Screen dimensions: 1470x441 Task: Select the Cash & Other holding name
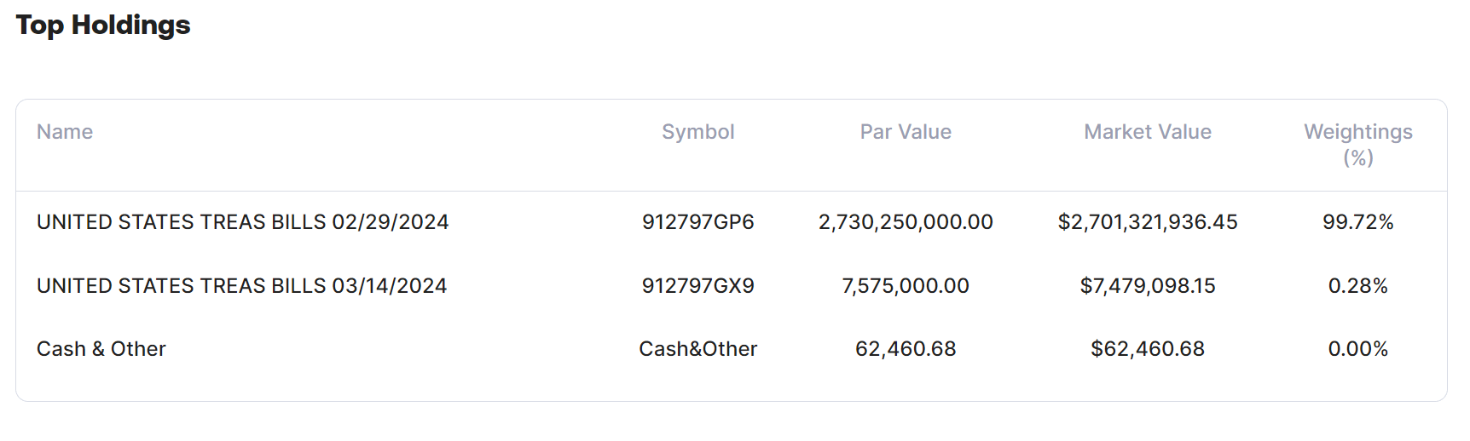(x=101, y=349)
